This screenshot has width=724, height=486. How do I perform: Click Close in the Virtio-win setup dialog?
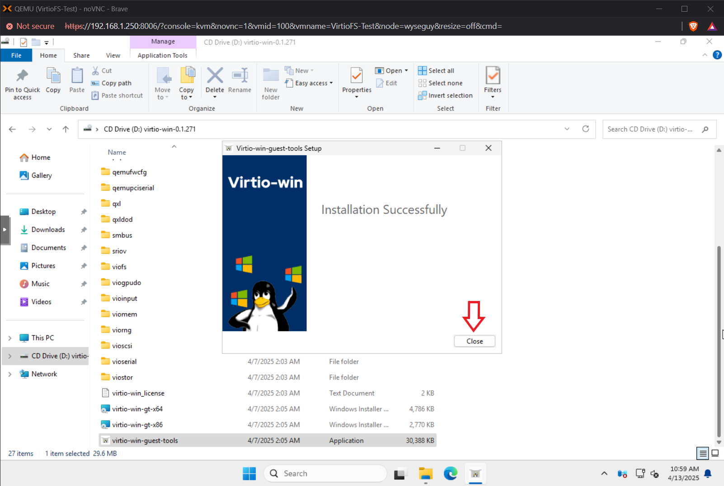pos(475,341)
